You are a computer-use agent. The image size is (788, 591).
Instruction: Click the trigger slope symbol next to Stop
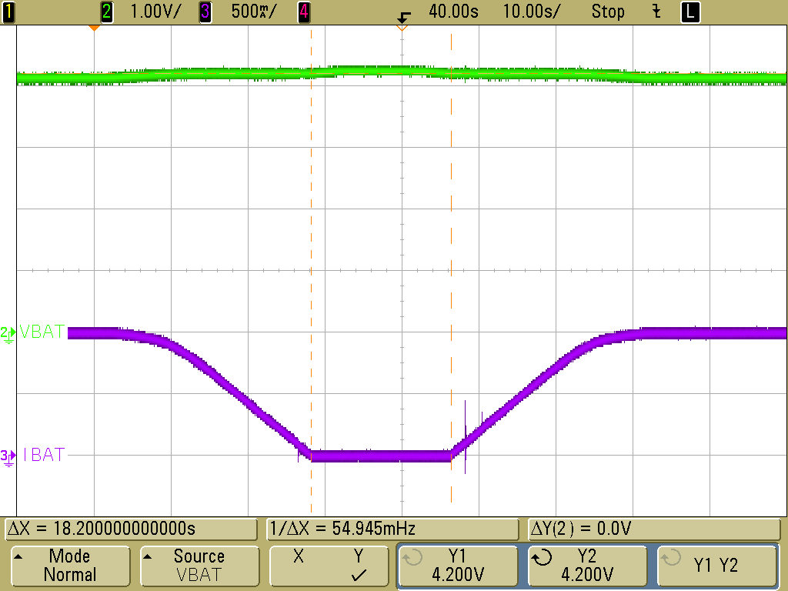click(656, 12)
